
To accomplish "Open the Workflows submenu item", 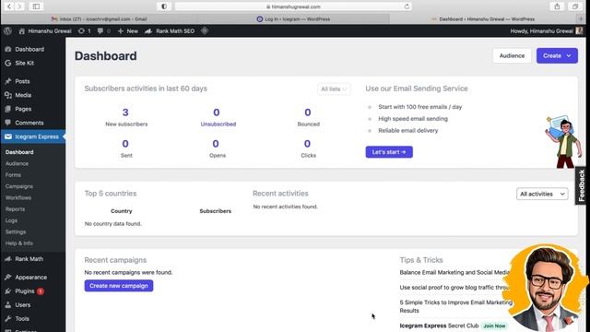I will pyautogui.click(x=18, y=197).
